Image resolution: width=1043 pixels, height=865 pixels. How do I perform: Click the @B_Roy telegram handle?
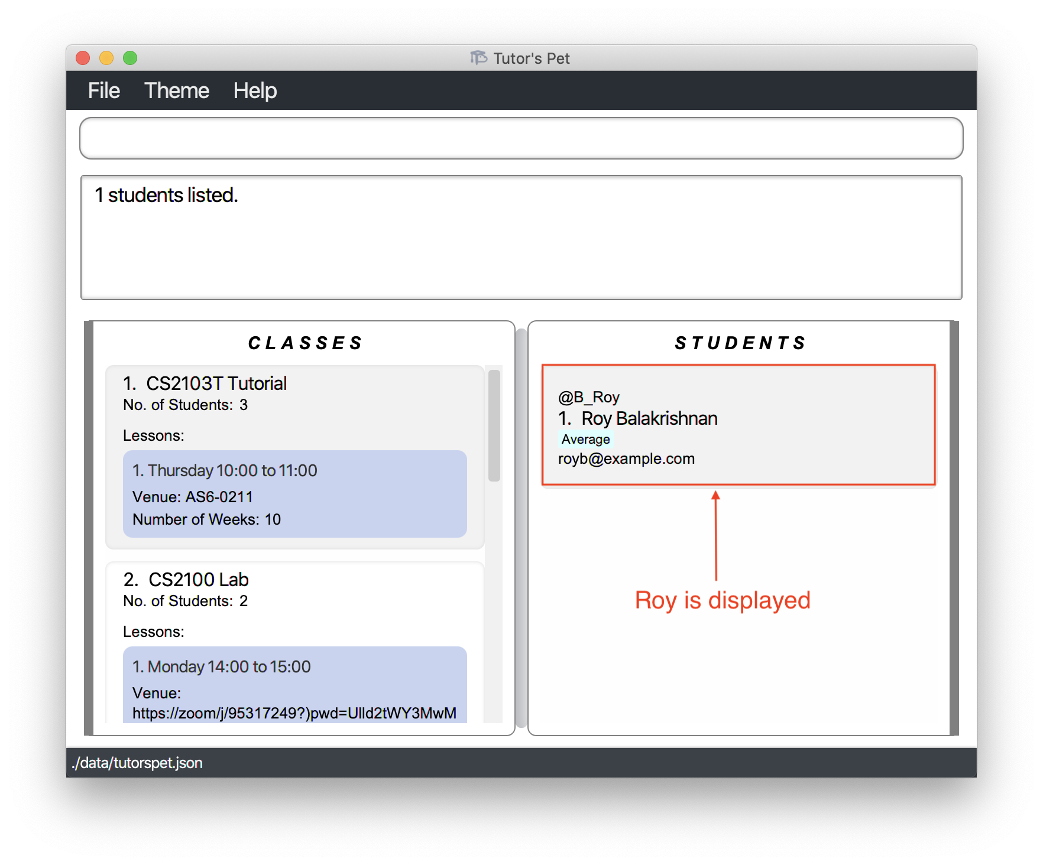pyautogui.click(x=588, y=397)
